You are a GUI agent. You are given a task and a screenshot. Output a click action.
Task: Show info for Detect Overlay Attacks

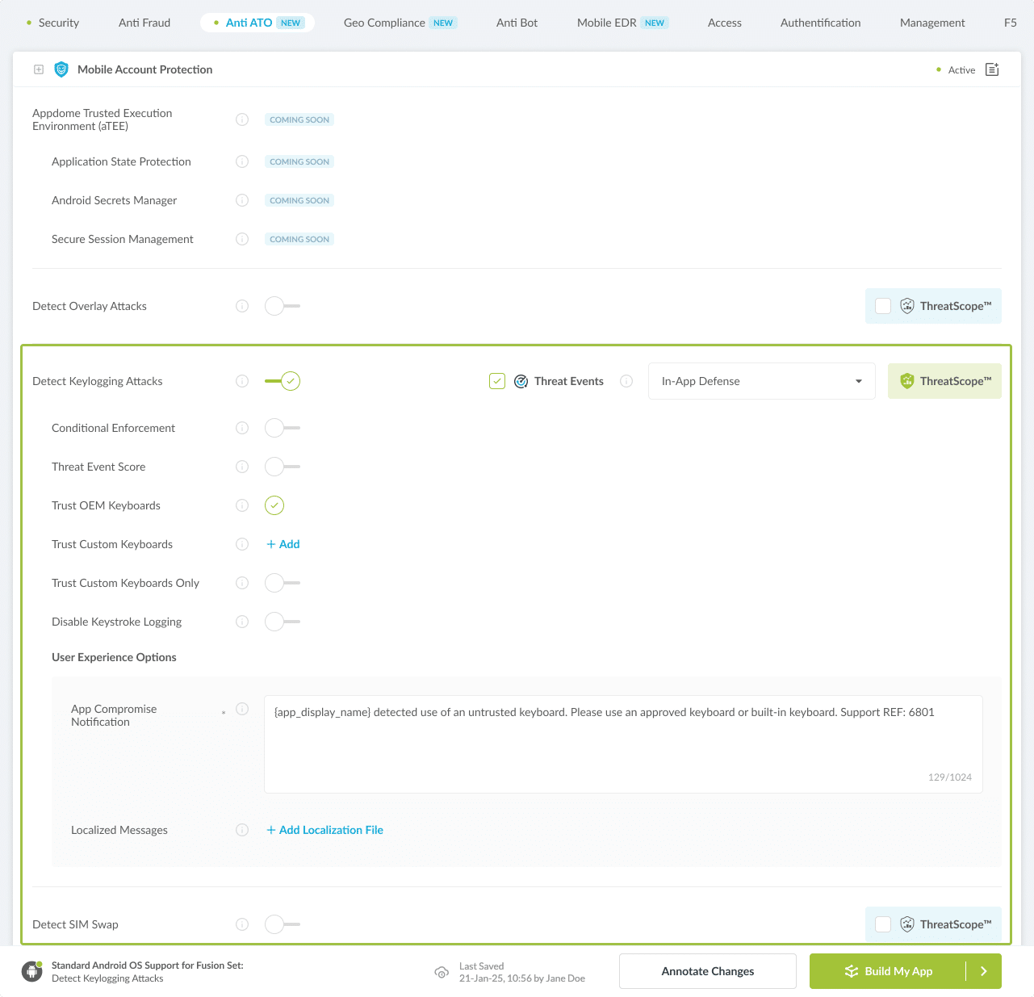pos(242,306)
